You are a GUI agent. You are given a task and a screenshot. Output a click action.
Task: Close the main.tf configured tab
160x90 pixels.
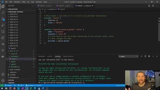(x=93, y=6)
